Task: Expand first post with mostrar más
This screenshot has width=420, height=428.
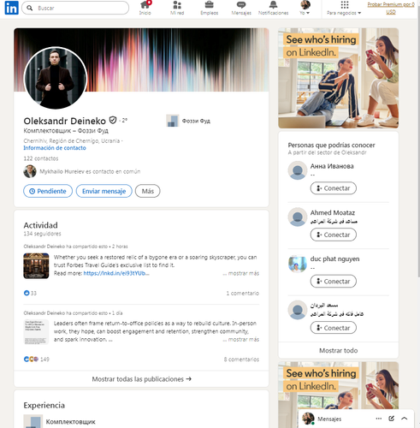Action: (x=241, y=273)
